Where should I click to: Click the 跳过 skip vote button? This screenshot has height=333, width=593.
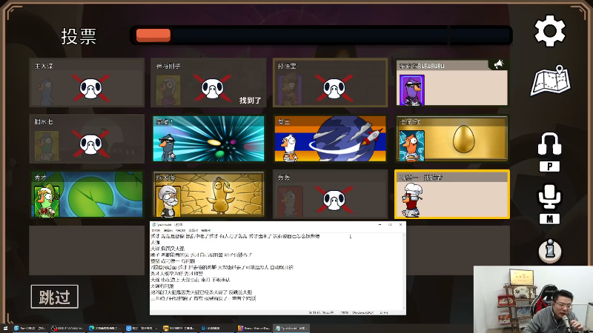(54, 297)
